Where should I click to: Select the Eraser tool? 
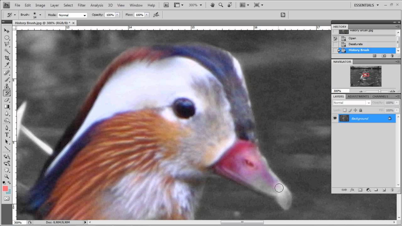(7, 100)
